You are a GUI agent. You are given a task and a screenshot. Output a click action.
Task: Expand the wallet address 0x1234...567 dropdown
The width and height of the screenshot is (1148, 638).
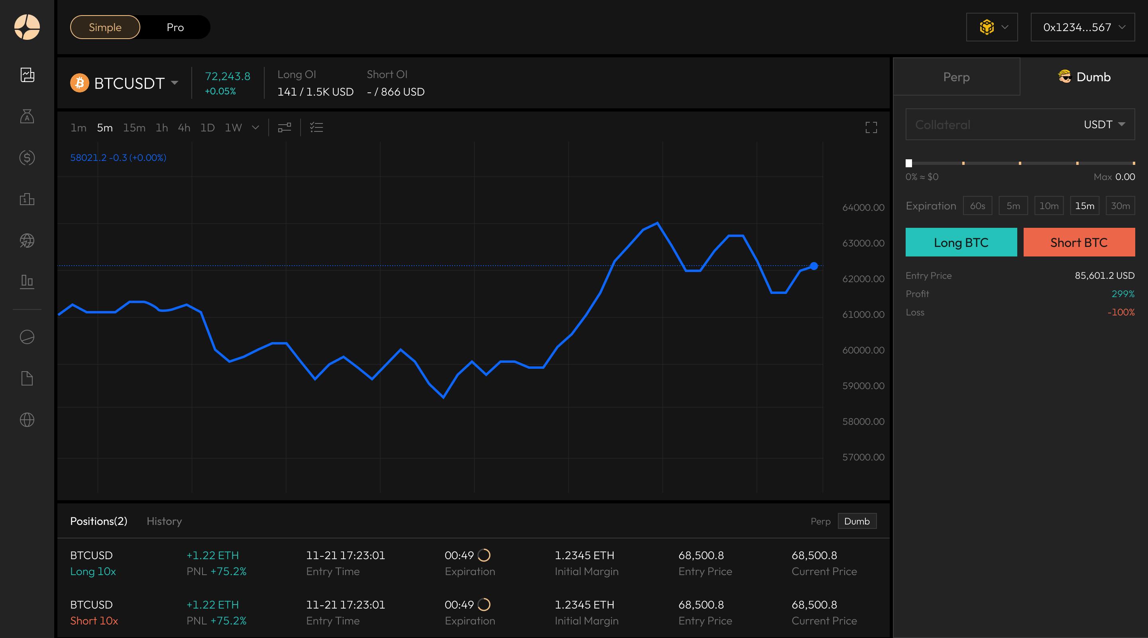[x=1082, y=27]
